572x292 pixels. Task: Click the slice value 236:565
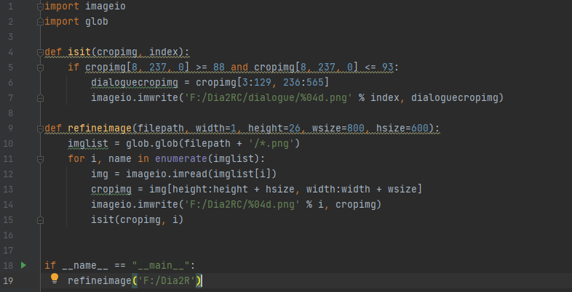303,83
